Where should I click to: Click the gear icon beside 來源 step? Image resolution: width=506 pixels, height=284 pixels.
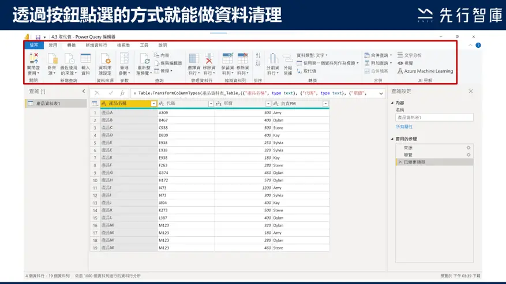pyautogui.click(x=468, y=147)
